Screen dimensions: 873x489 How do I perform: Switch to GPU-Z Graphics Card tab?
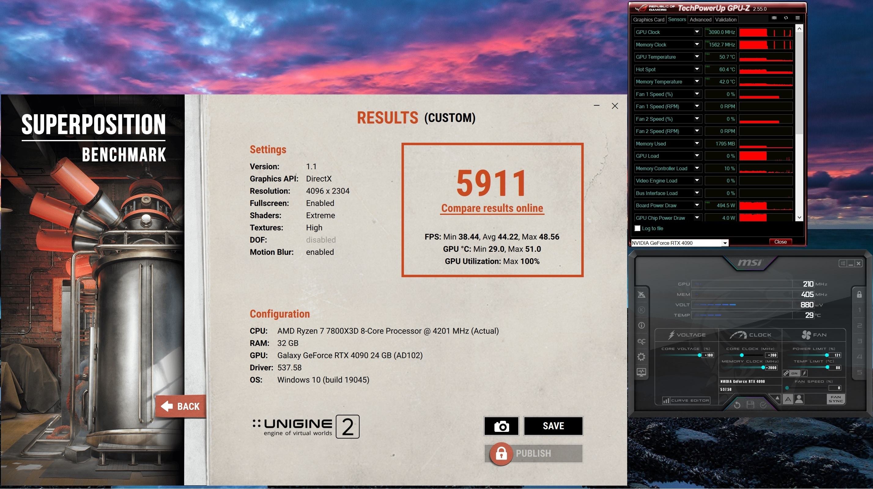tap(649, 20)
